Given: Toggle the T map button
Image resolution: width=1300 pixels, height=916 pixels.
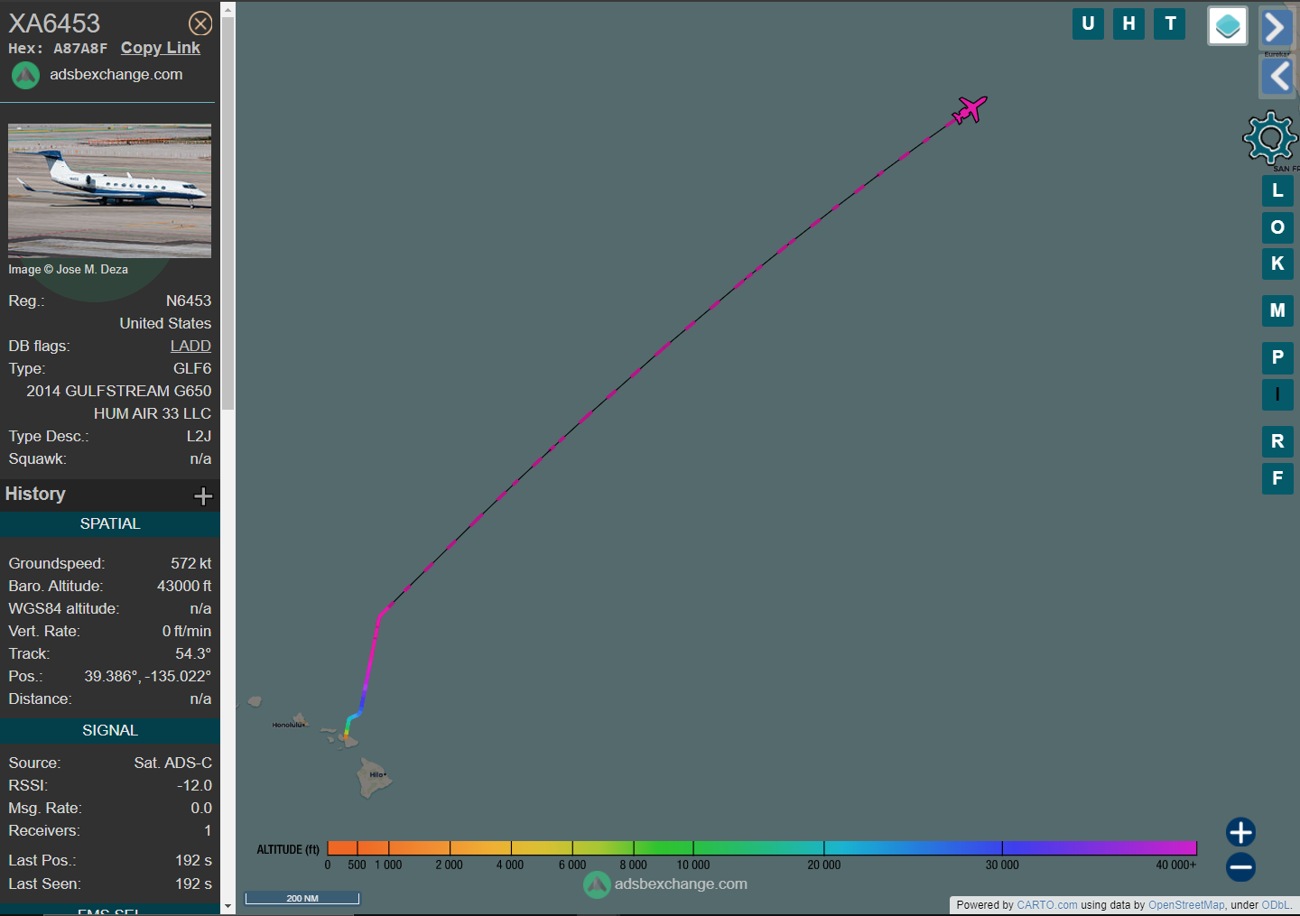Looking at the screenshot, I should pos(1170,23).
